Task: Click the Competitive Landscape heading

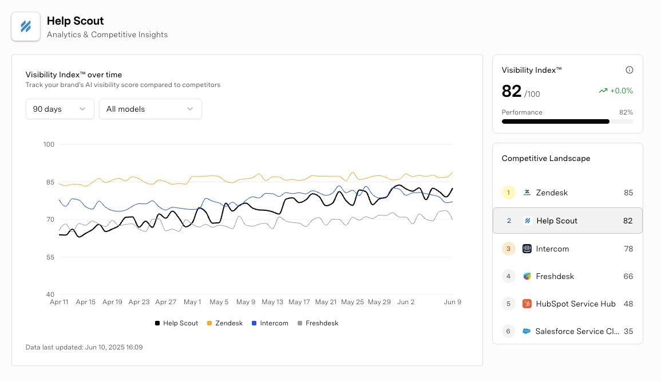Action: pos(546,158)
